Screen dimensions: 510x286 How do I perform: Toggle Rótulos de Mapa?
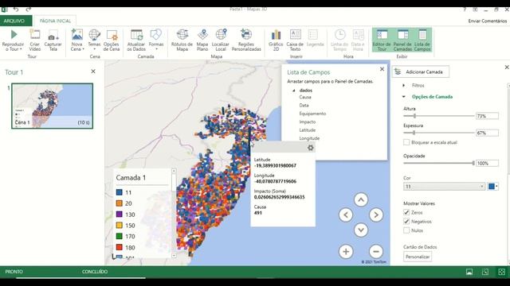click(x=182, y=41)
